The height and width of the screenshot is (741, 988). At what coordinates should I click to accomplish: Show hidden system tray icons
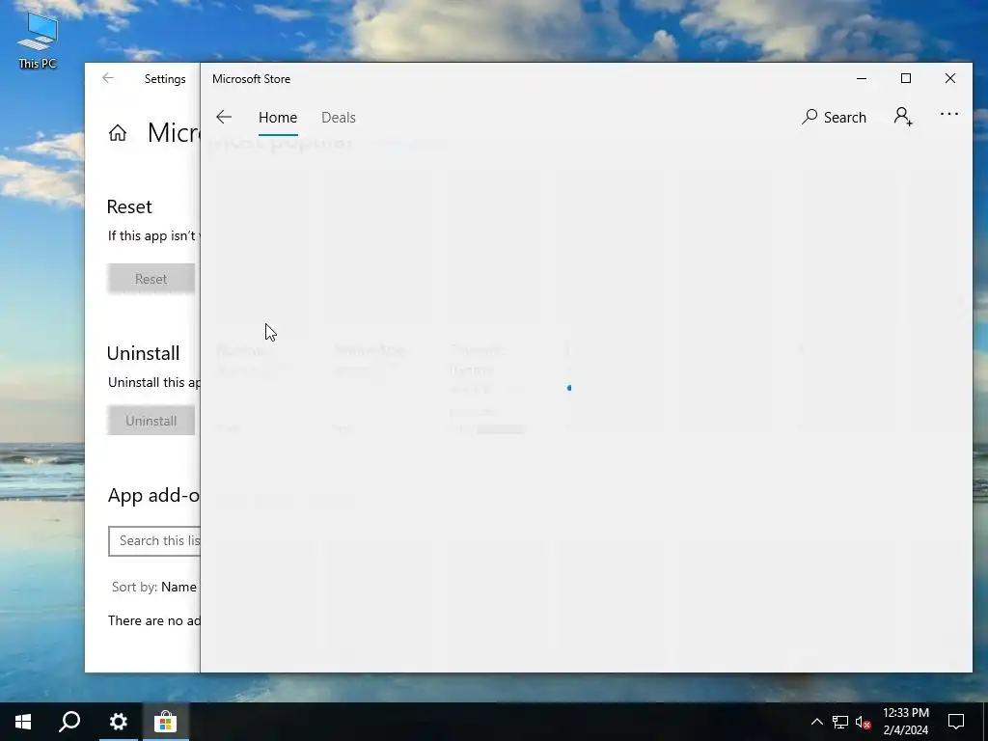816,722
